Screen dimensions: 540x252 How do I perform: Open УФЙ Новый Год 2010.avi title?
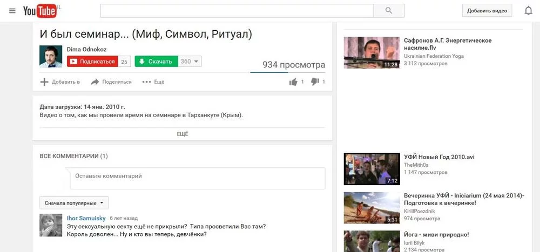[439, 157]
